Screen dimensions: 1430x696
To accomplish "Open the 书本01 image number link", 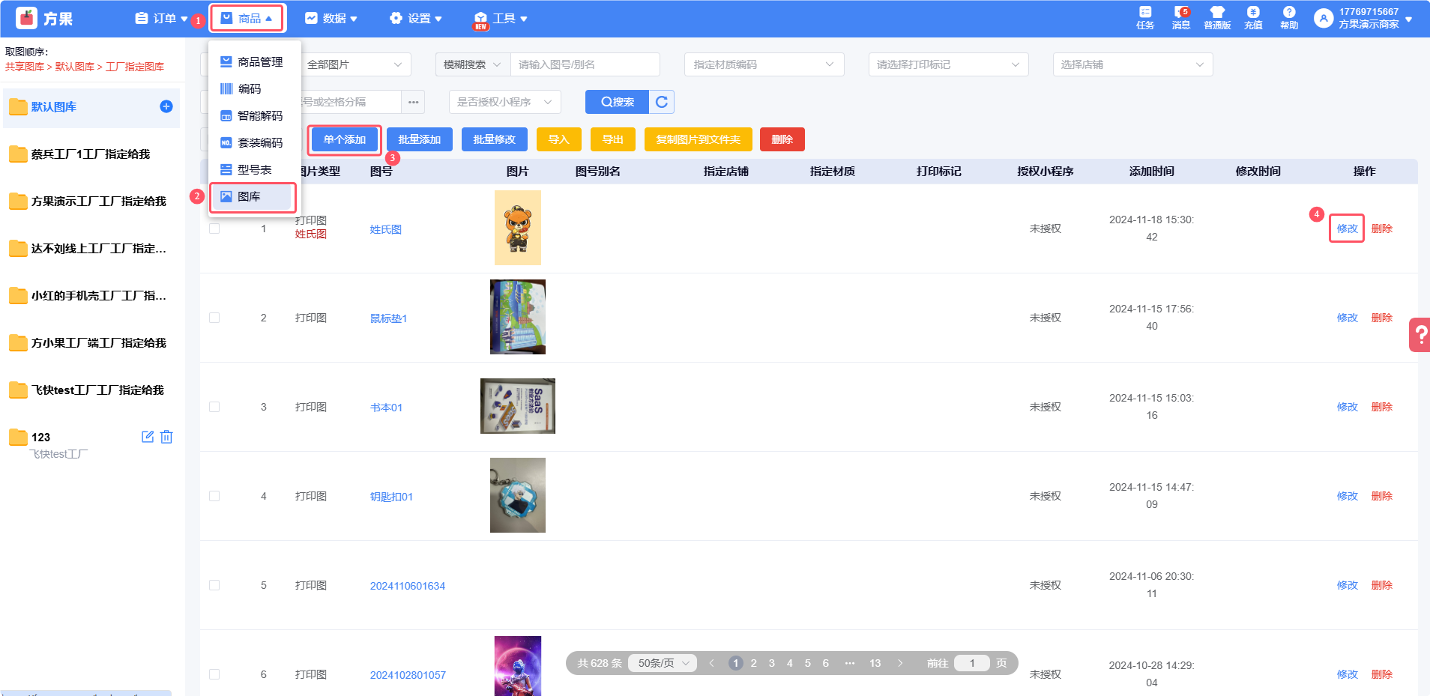I will [386, 408].
